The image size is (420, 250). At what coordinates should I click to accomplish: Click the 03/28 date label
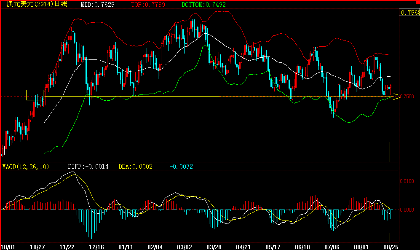[214, 247]
